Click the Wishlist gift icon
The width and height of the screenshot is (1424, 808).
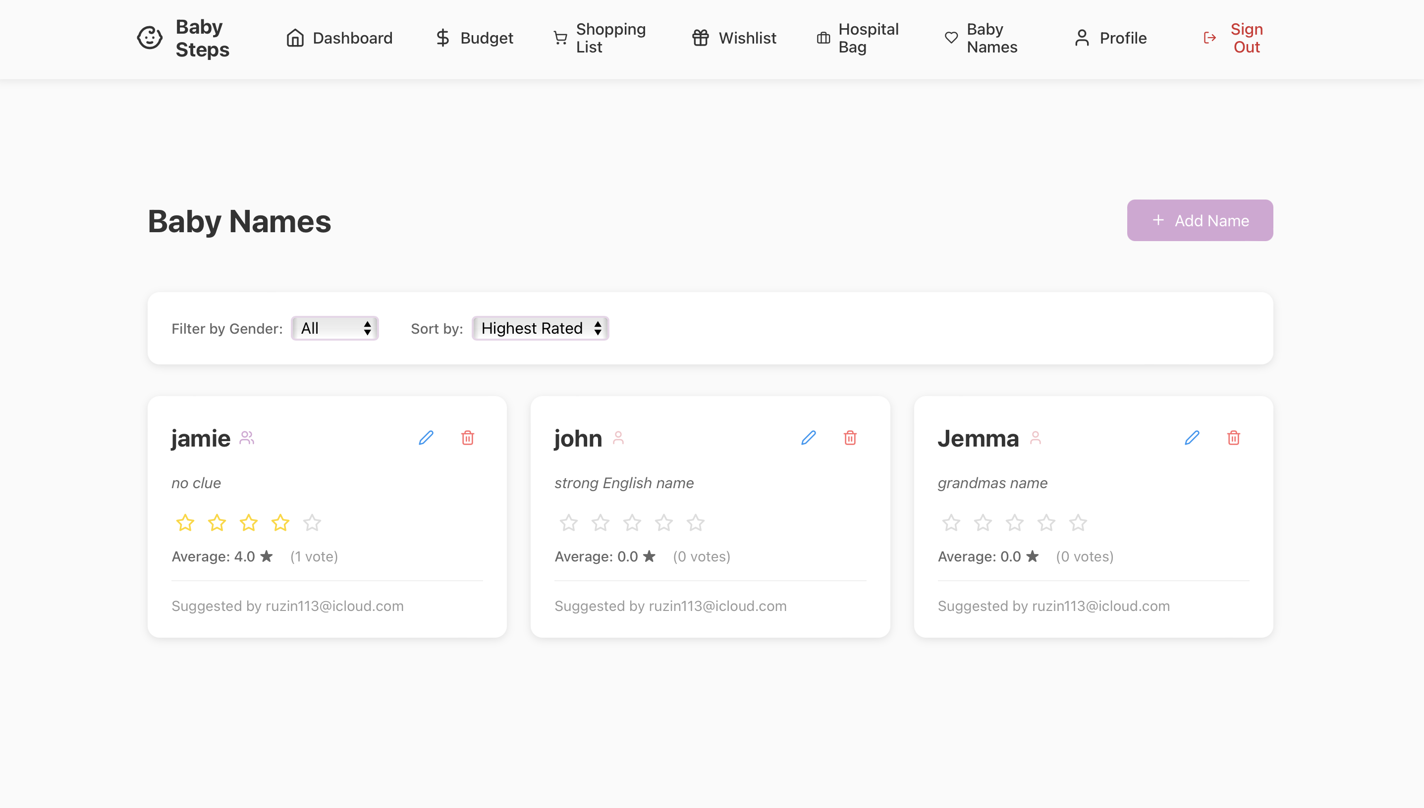[700, 38]
